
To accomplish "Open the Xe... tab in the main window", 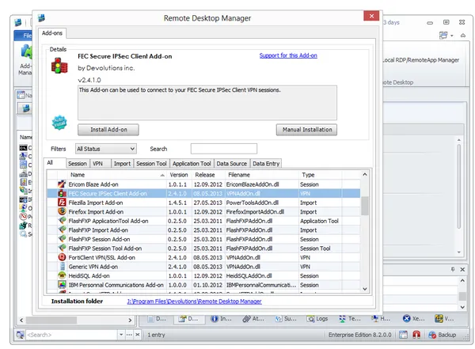I will 413,318.
